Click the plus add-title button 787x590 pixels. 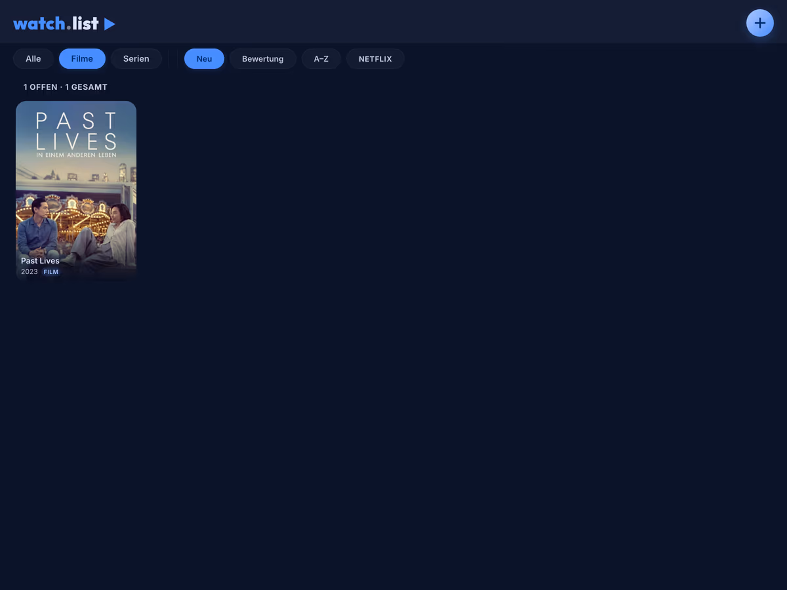click(759, 23)
